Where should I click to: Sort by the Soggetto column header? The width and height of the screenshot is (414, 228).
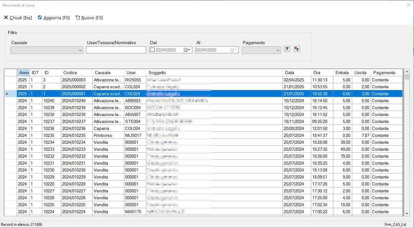pyautogui.click(x=214, y=73)
